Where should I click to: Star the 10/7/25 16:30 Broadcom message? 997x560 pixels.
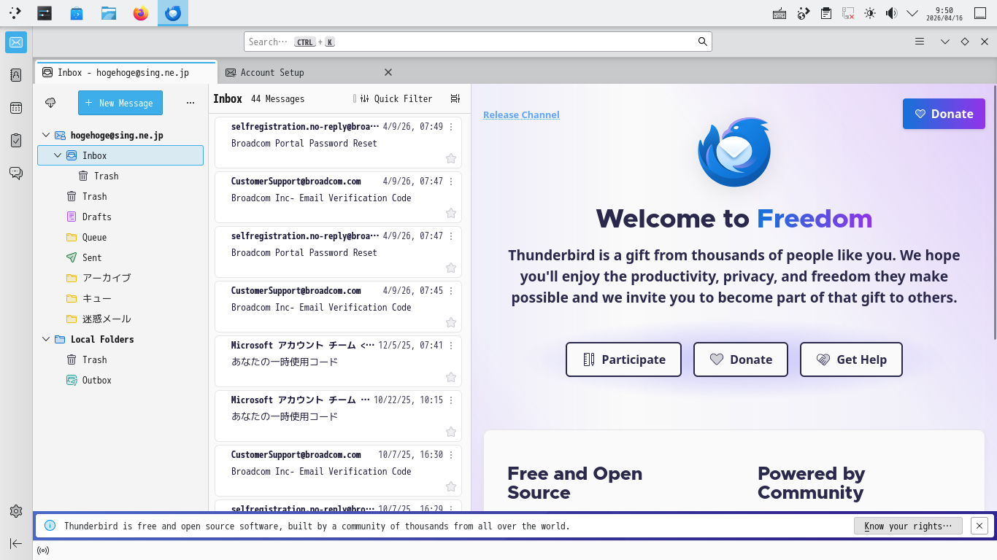tap(451, 486)
